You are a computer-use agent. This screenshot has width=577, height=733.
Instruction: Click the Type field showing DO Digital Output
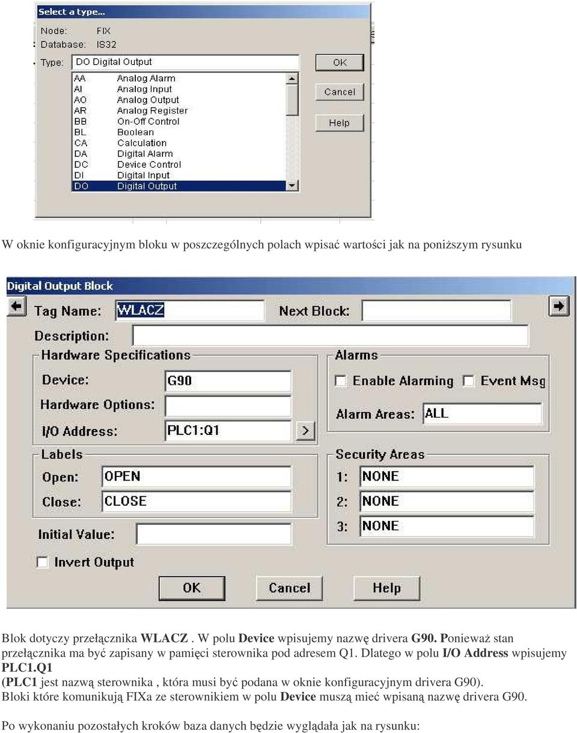coord(185,62)
